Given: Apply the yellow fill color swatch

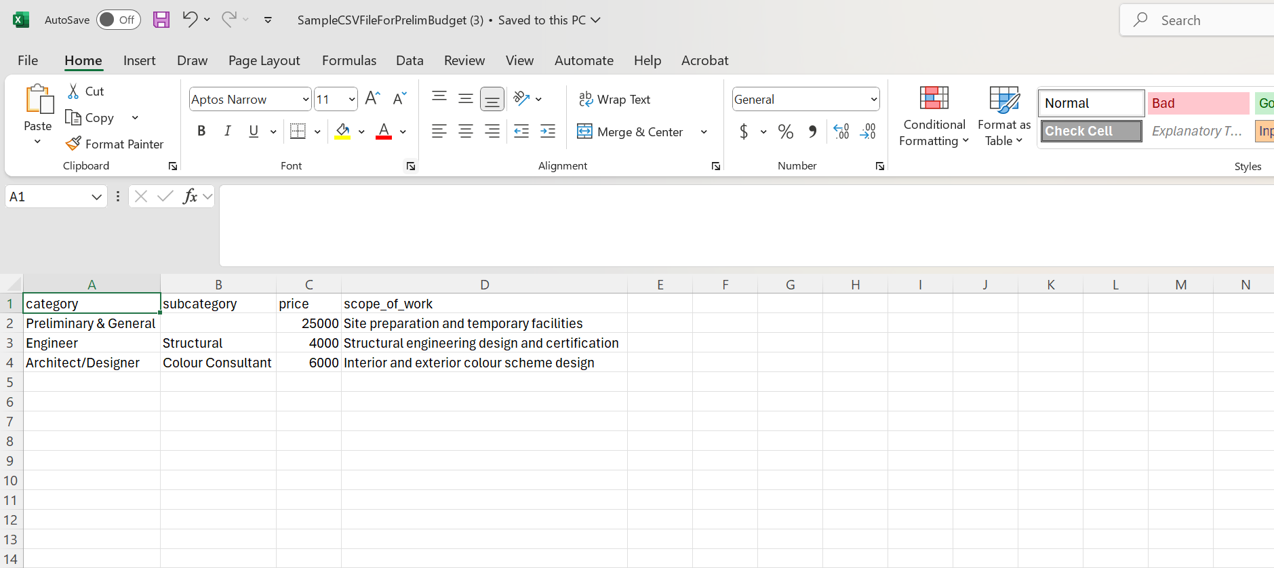Looking at the screenshot, I should point(343,131).
